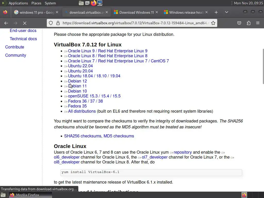
Task: Close the Windows release health tab
Action: point(207,12)
